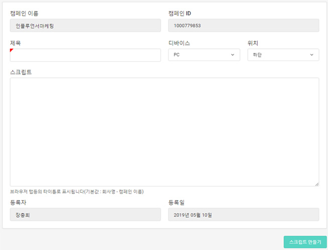Focus the empty 제목 input field

85,55
